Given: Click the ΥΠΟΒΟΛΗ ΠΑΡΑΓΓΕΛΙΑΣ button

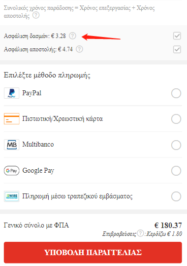Looking at the screenshot, I should point(93,253).
